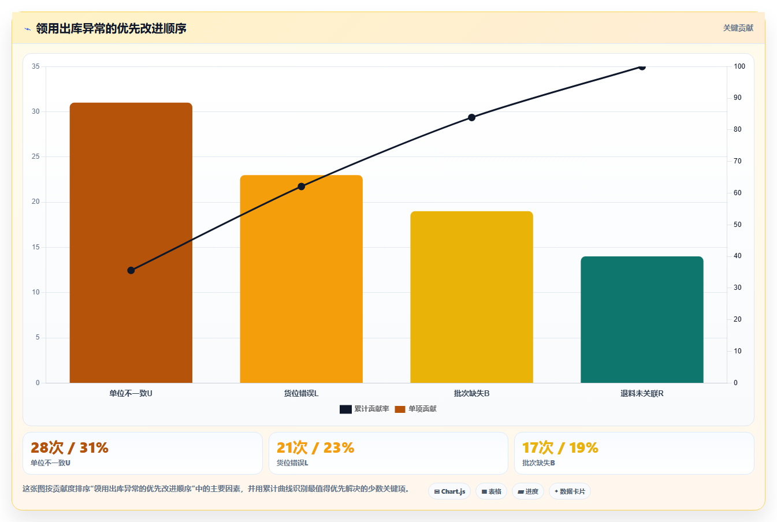Click the x-axis label 退料未关联R
The height and width of the screenshot is (522, 777).
[x=642, y=393]
